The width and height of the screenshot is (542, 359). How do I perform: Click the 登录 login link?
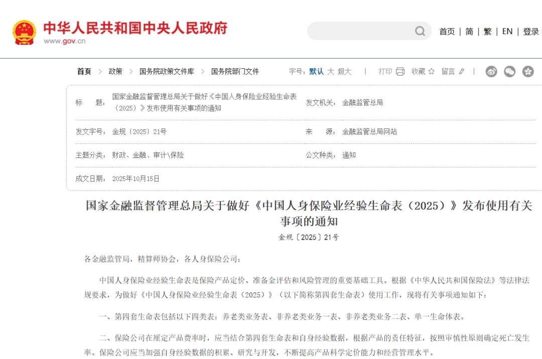530,31
